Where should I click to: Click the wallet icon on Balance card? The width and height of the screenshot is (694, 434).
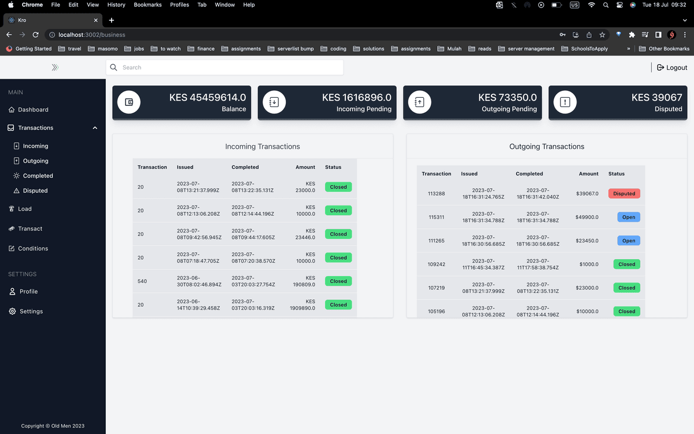129,102
